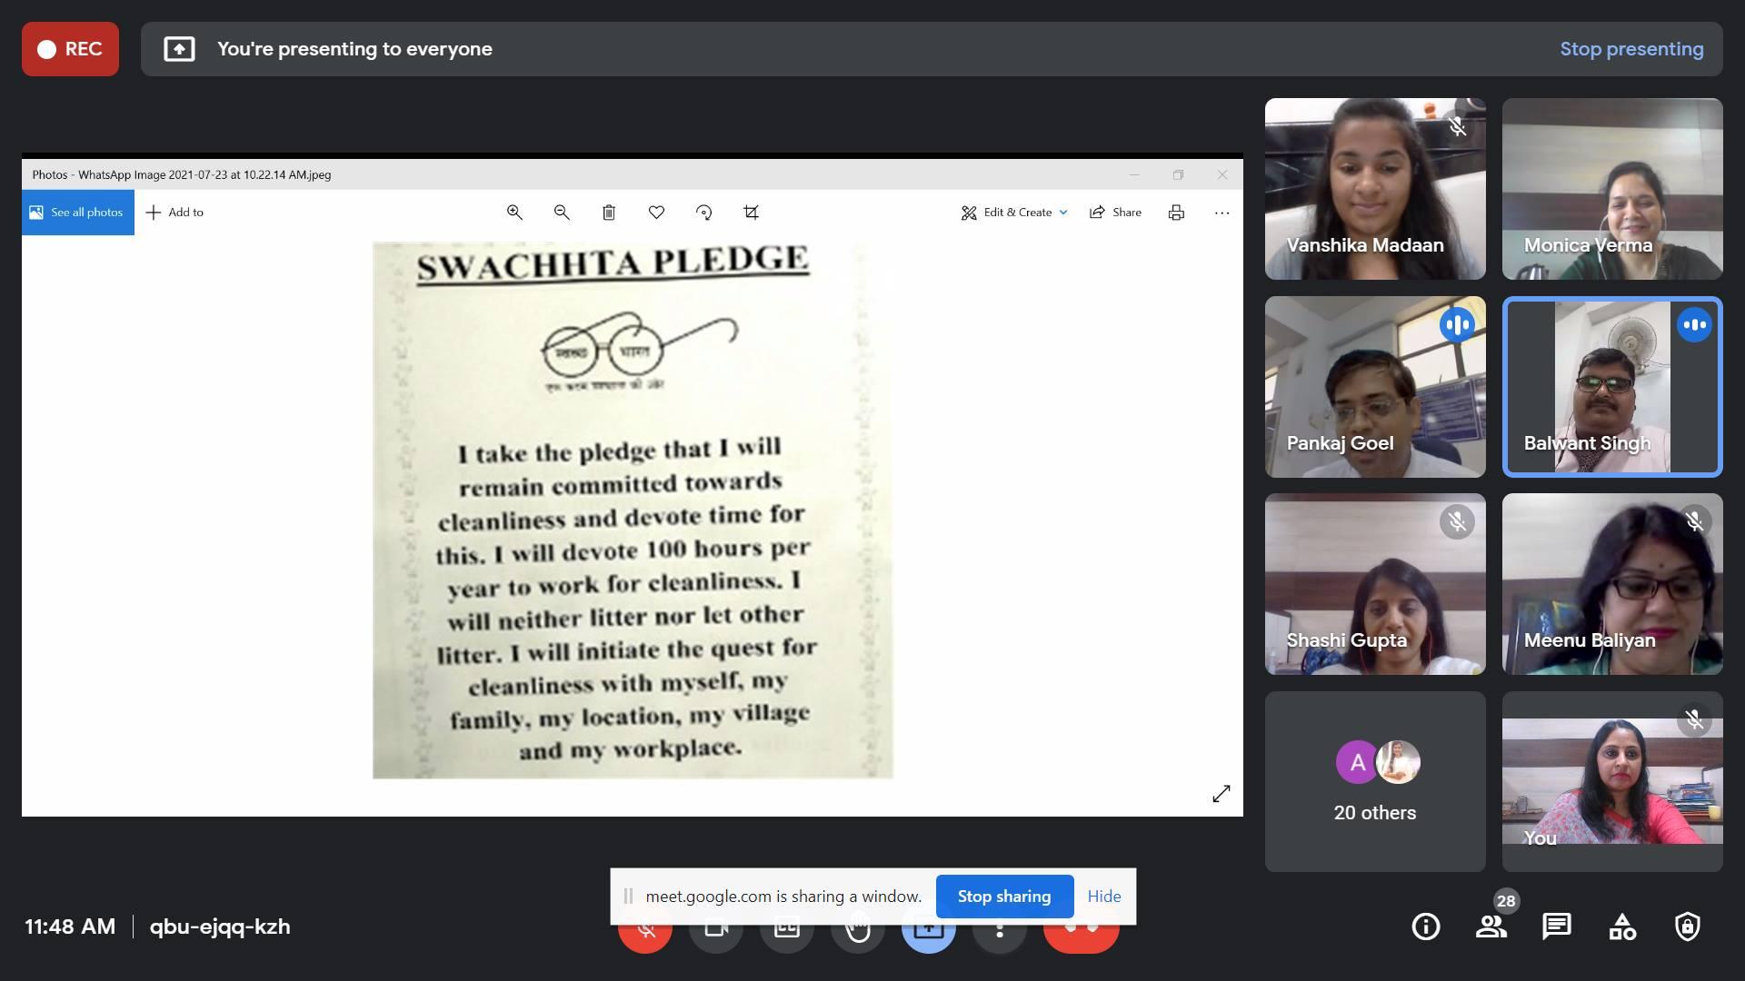Click the rotate image icon
This screenshot has width=1745, height=981.
coord(703,213)
